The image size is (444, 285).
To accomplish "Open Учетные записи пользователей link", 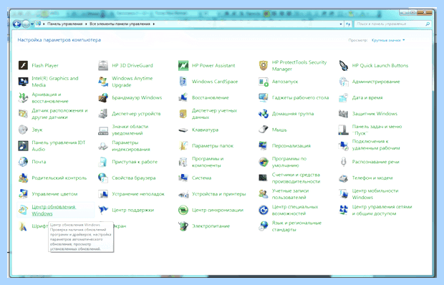I will (290, 194).
